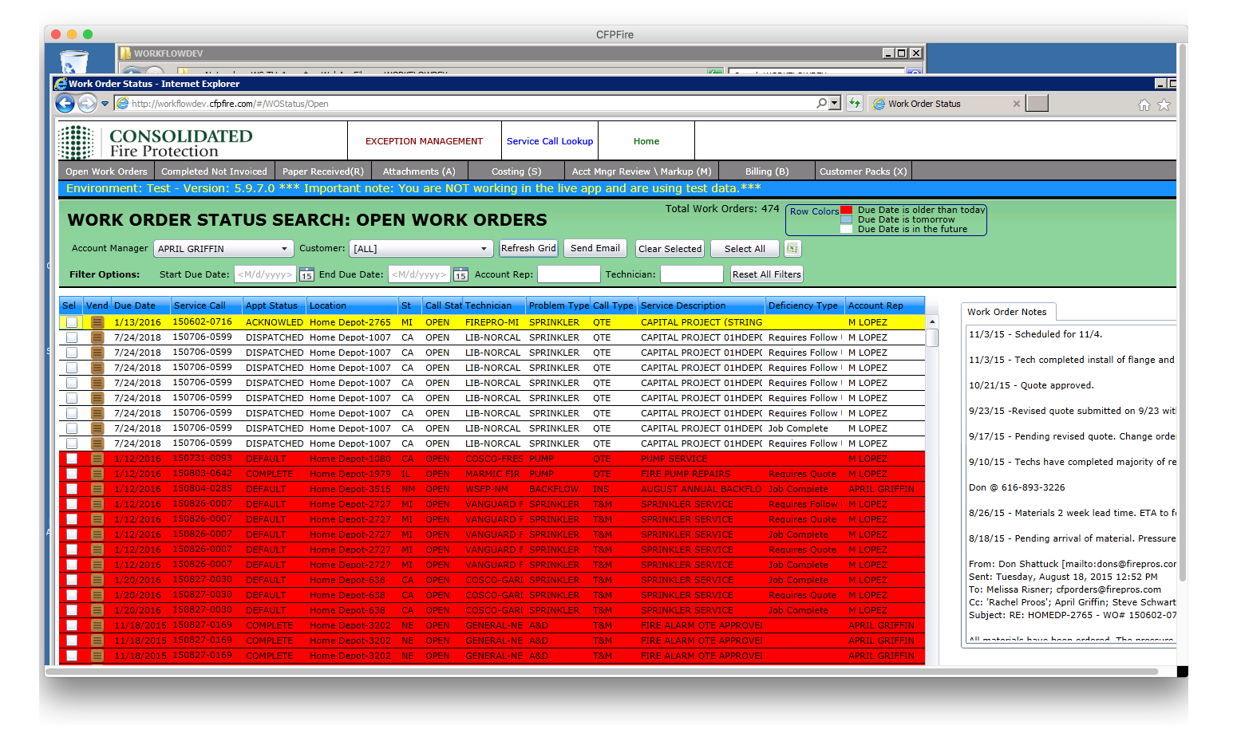The height and width of the screenshot is (741, 1233).
Task: Click the Send Email button
Action: coord(595,248)
